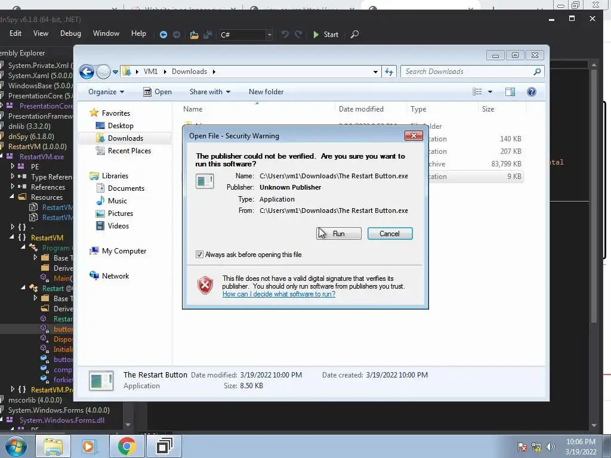611x458 pixels.
Task: Select Desktop under Favorites
Action: click(x=121, y=126)
